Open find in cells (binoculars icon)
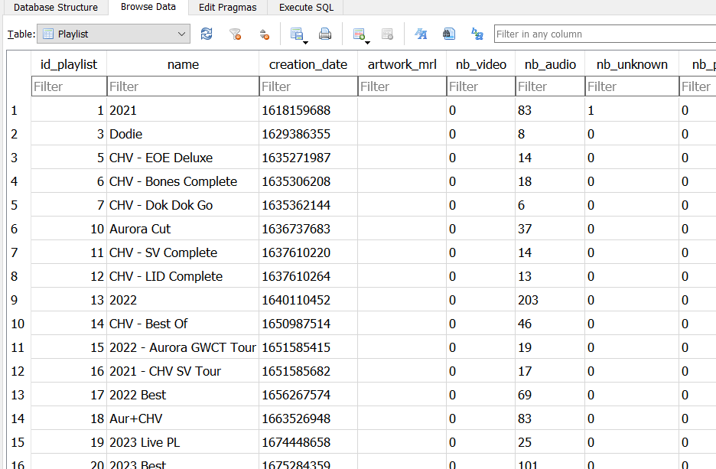The image size is (716, 469). coord(449,34)
